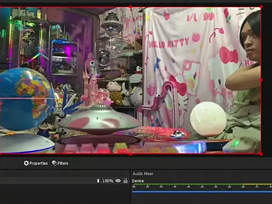272x204 pixels.
Task: Open the Filters dialog for the source
Action: (x=60, y=163)
